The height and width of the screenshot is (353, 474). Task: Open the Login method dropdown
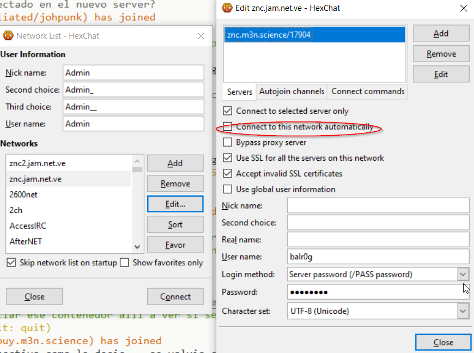click(x=463, y=275)
